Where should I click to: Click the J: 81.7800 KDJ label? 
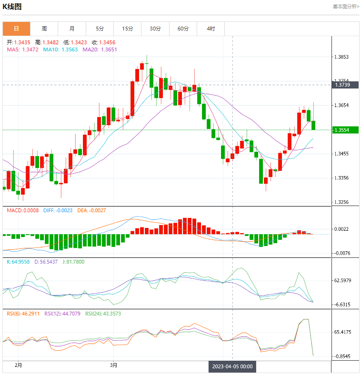[x=73, y=262]
